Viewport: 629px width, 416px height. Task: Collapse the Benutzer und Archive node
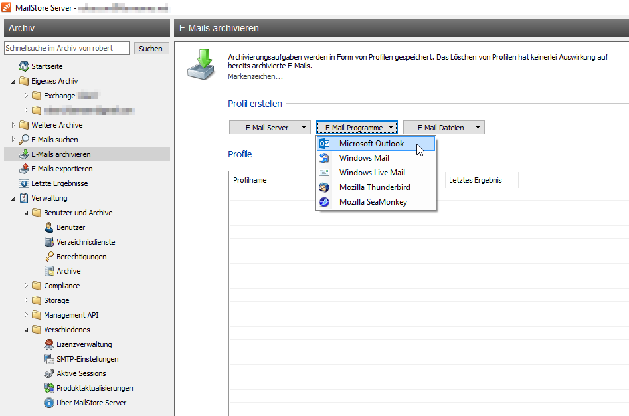coord(26,213)
